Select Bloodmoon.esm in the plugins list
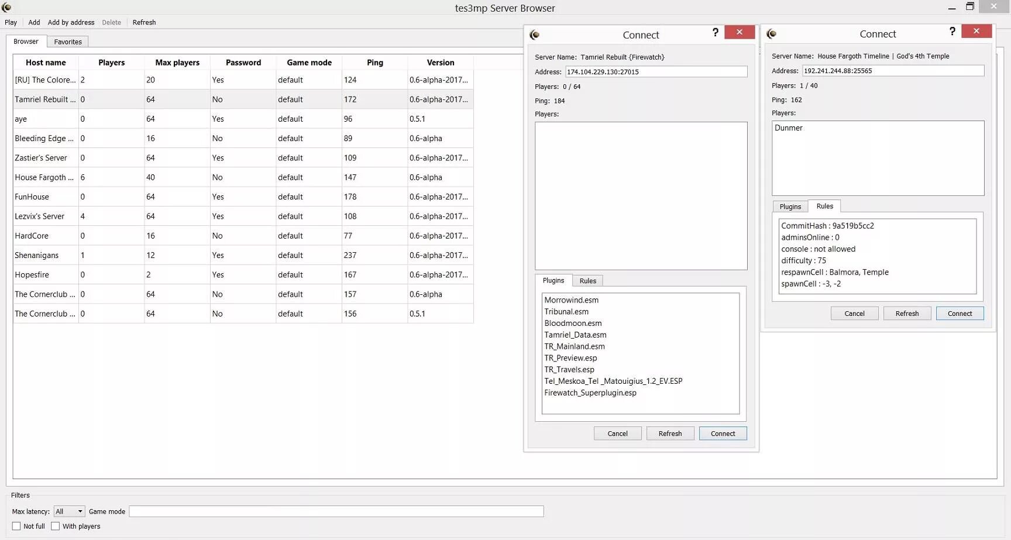This screenshot has height=540, width=1011. (x=573, y=324)
